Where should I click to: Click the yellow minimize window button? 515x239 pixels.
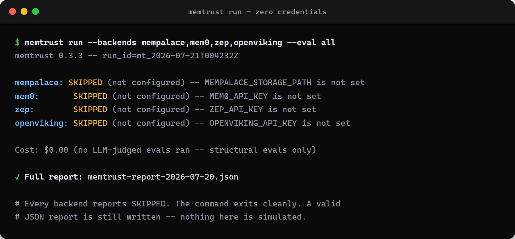pyautogui.click(x=24, y=11)
